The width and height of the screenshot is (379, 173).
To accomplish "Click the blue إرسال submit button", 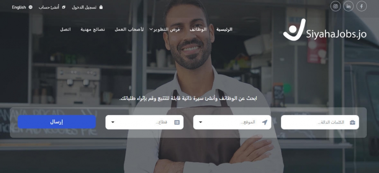I will 56,122.
